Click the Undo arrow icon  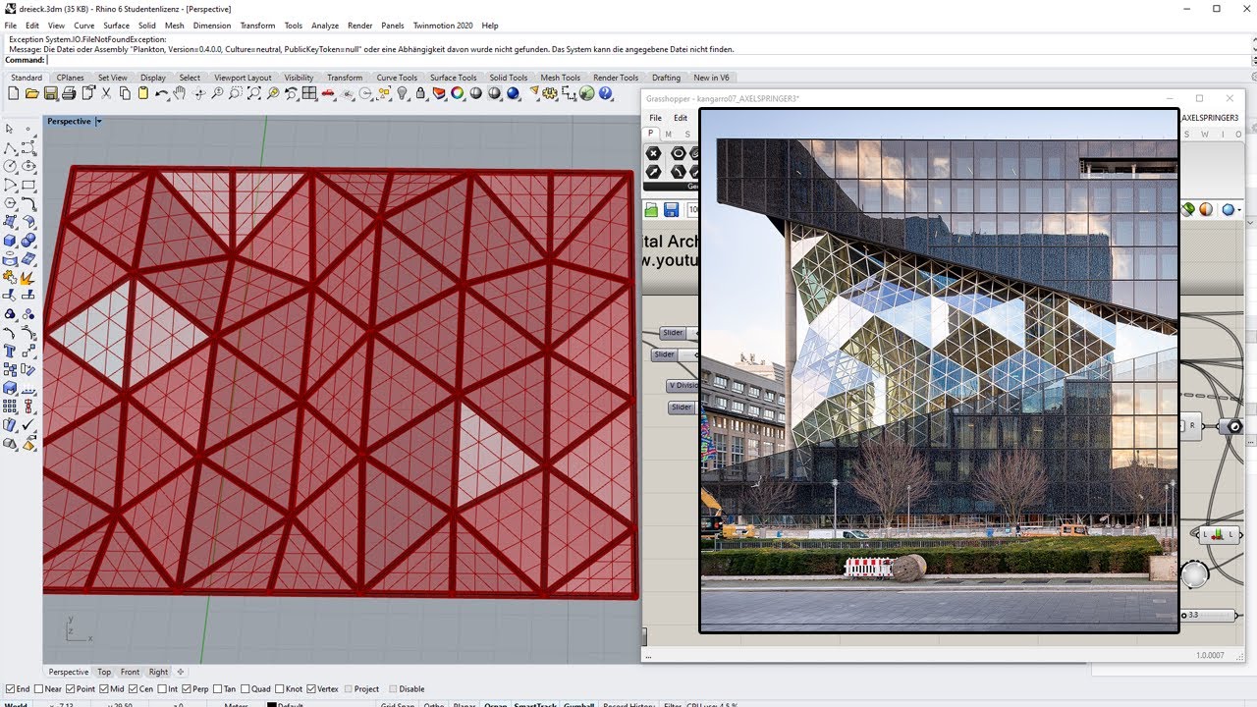point(161,93)
